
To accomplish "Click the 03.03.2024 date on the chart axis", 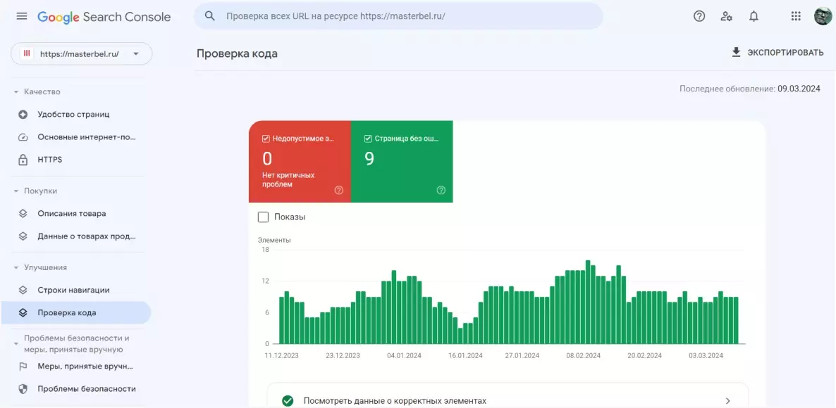I will 706,356.
